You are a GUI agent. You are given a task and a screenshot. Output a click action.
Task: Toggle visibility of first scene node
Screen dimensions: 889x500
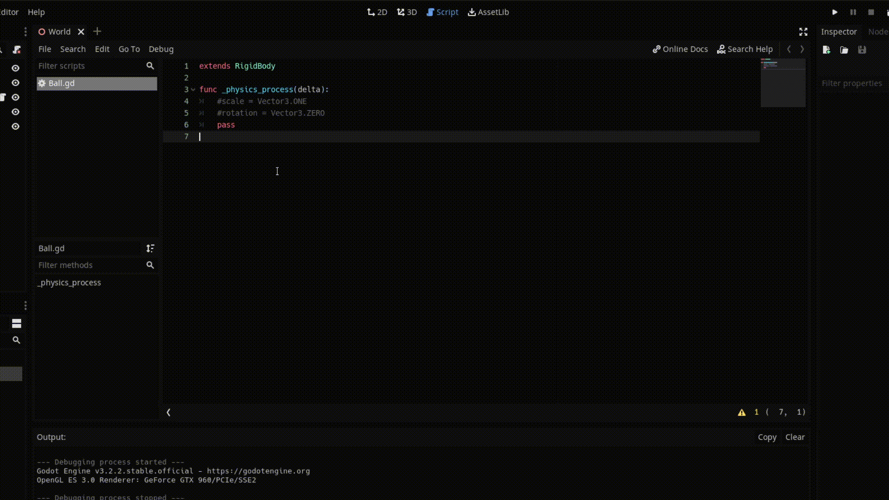[x=15, y=68]
